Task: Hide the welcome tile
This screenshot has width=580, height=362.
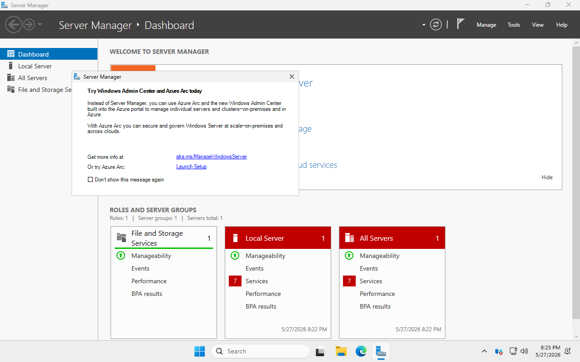Action: tap(547, 177)
